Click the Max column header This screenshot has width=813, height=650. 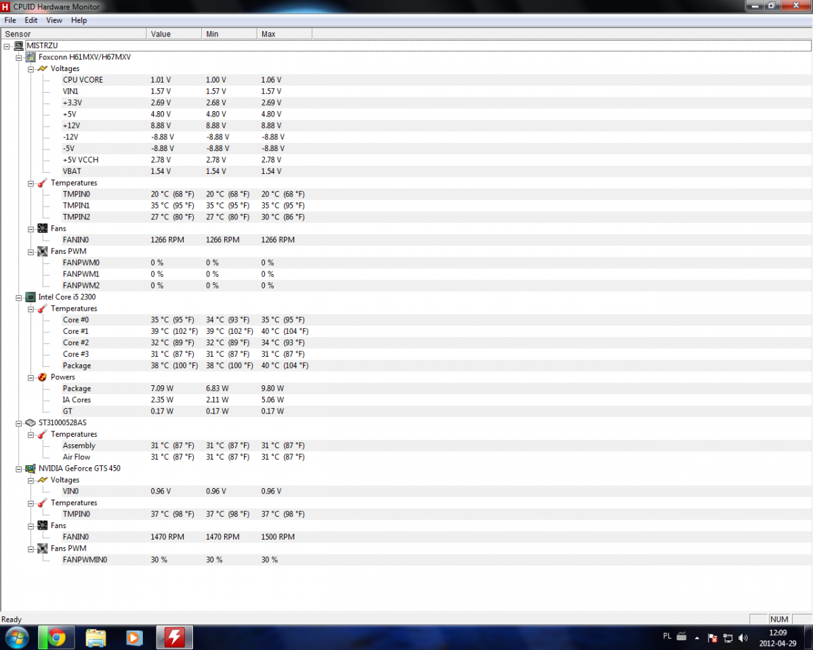pyautogui.click(x=285, y=34)
